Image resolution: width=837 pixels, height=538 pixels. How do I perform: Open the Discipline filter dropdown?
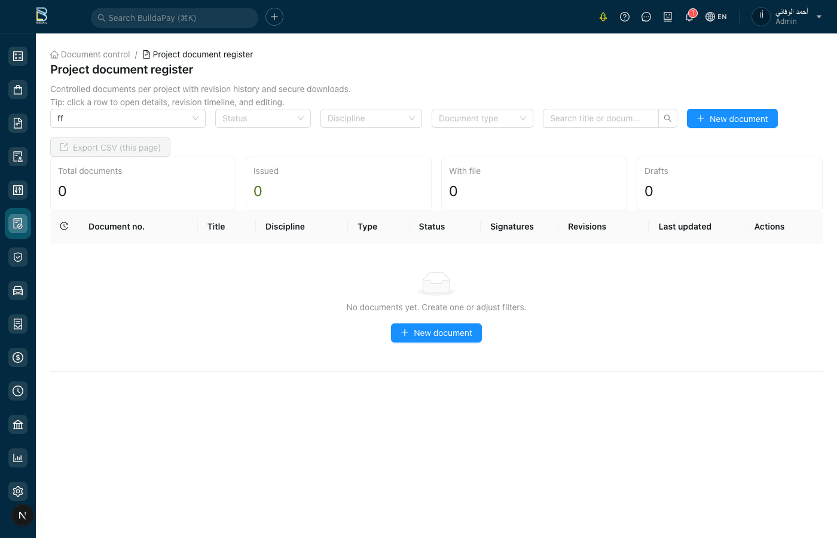tap(371, 118)
